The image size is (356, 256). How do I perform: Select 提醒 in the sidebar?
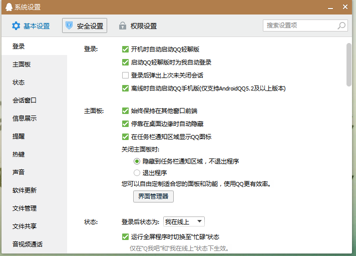click(34, 136)
